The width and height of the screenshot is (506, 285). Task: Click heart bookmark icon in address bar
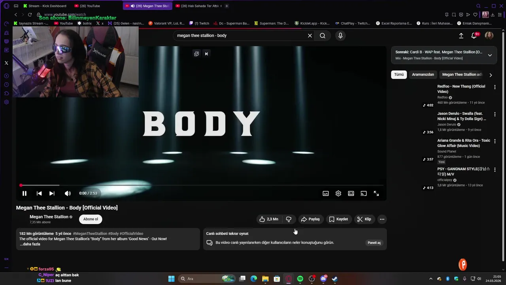(475, 15)
